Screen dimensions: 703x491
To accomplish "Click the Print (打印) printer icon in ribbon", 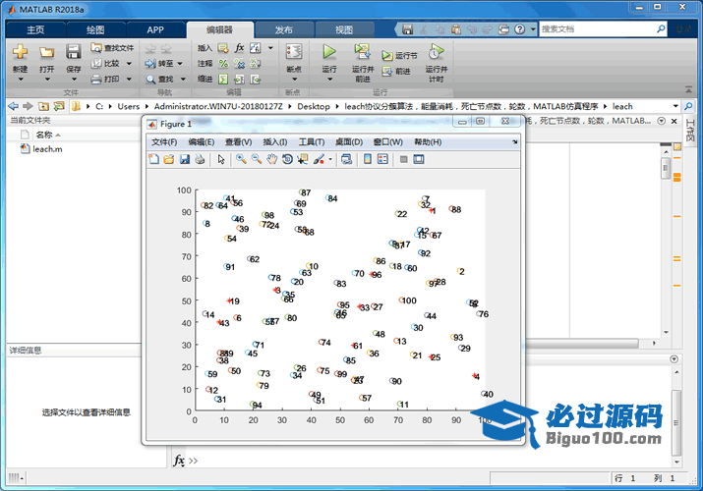I will 96,80.
